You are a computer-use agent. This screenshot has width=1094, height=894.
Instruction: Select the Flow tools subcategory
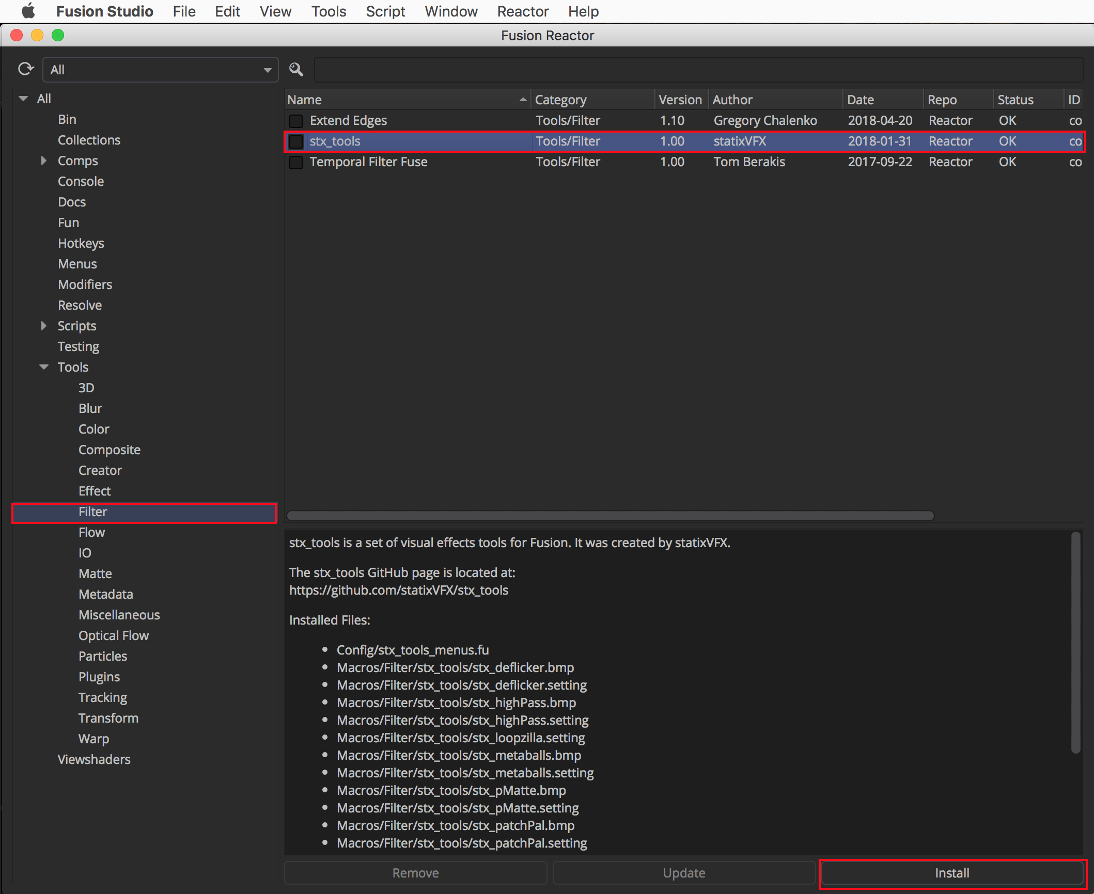[x=91, y=532]
